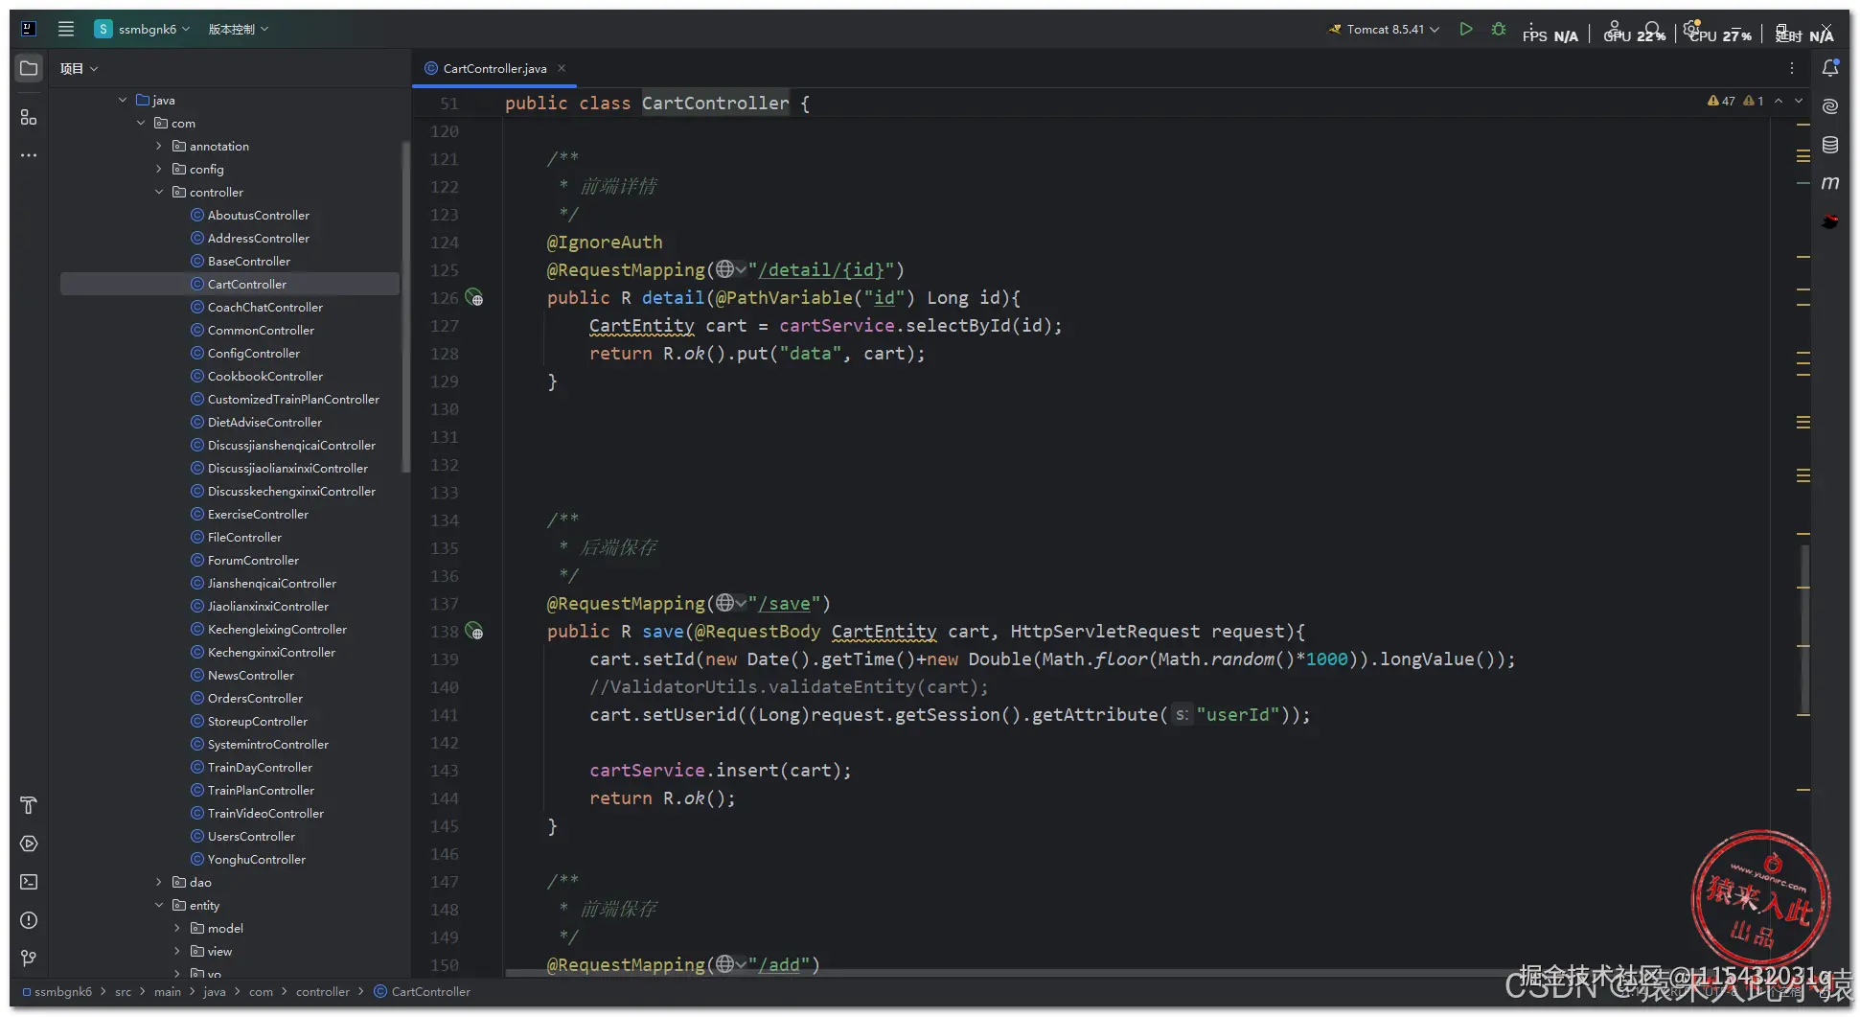This screenshot has height=1017, width=1860.
Task: Close the CartController.java tab
Action: [x=562, y=68]
